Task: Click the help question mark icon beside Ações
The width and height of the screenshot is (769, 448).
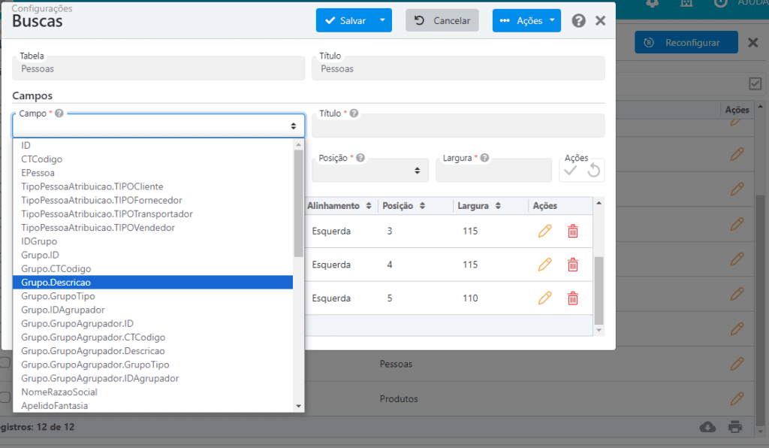Action: point(579,20)
